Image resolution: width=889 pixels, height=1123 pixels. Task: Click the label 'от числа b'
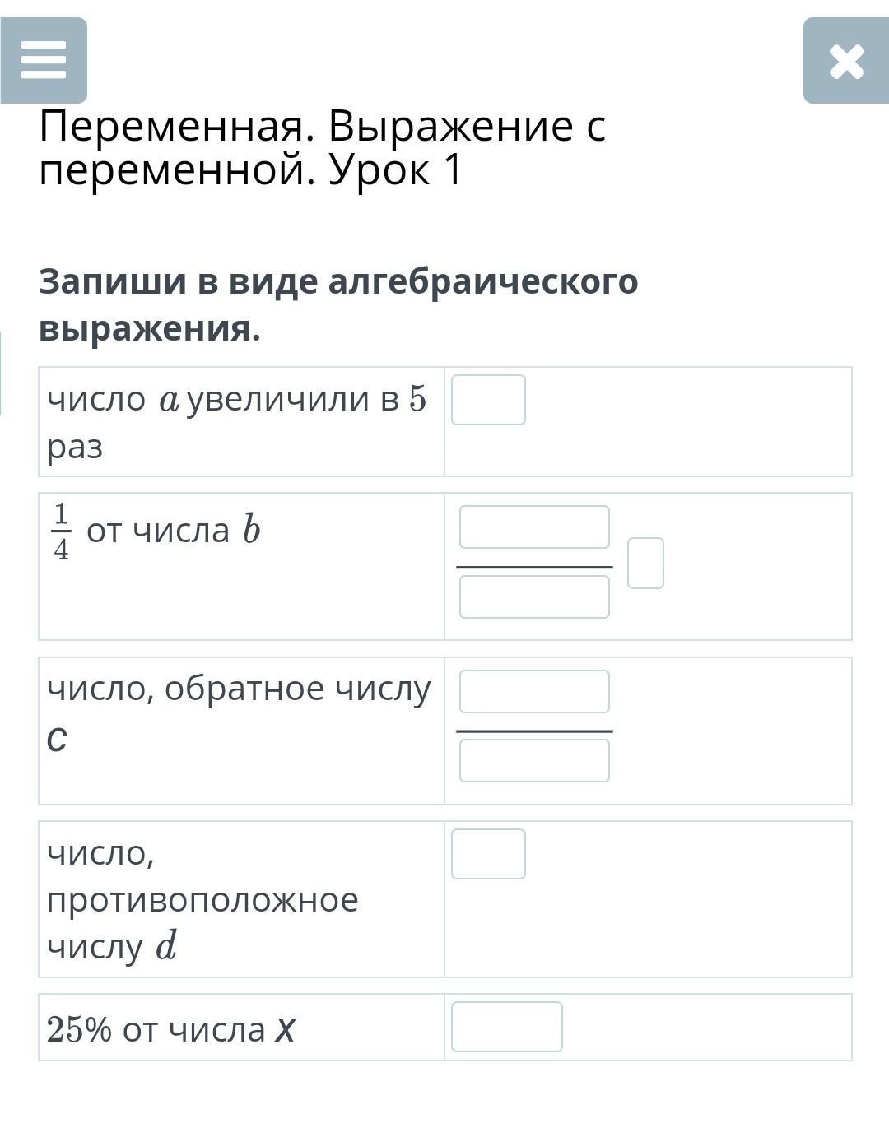click(x=173, y=531)
